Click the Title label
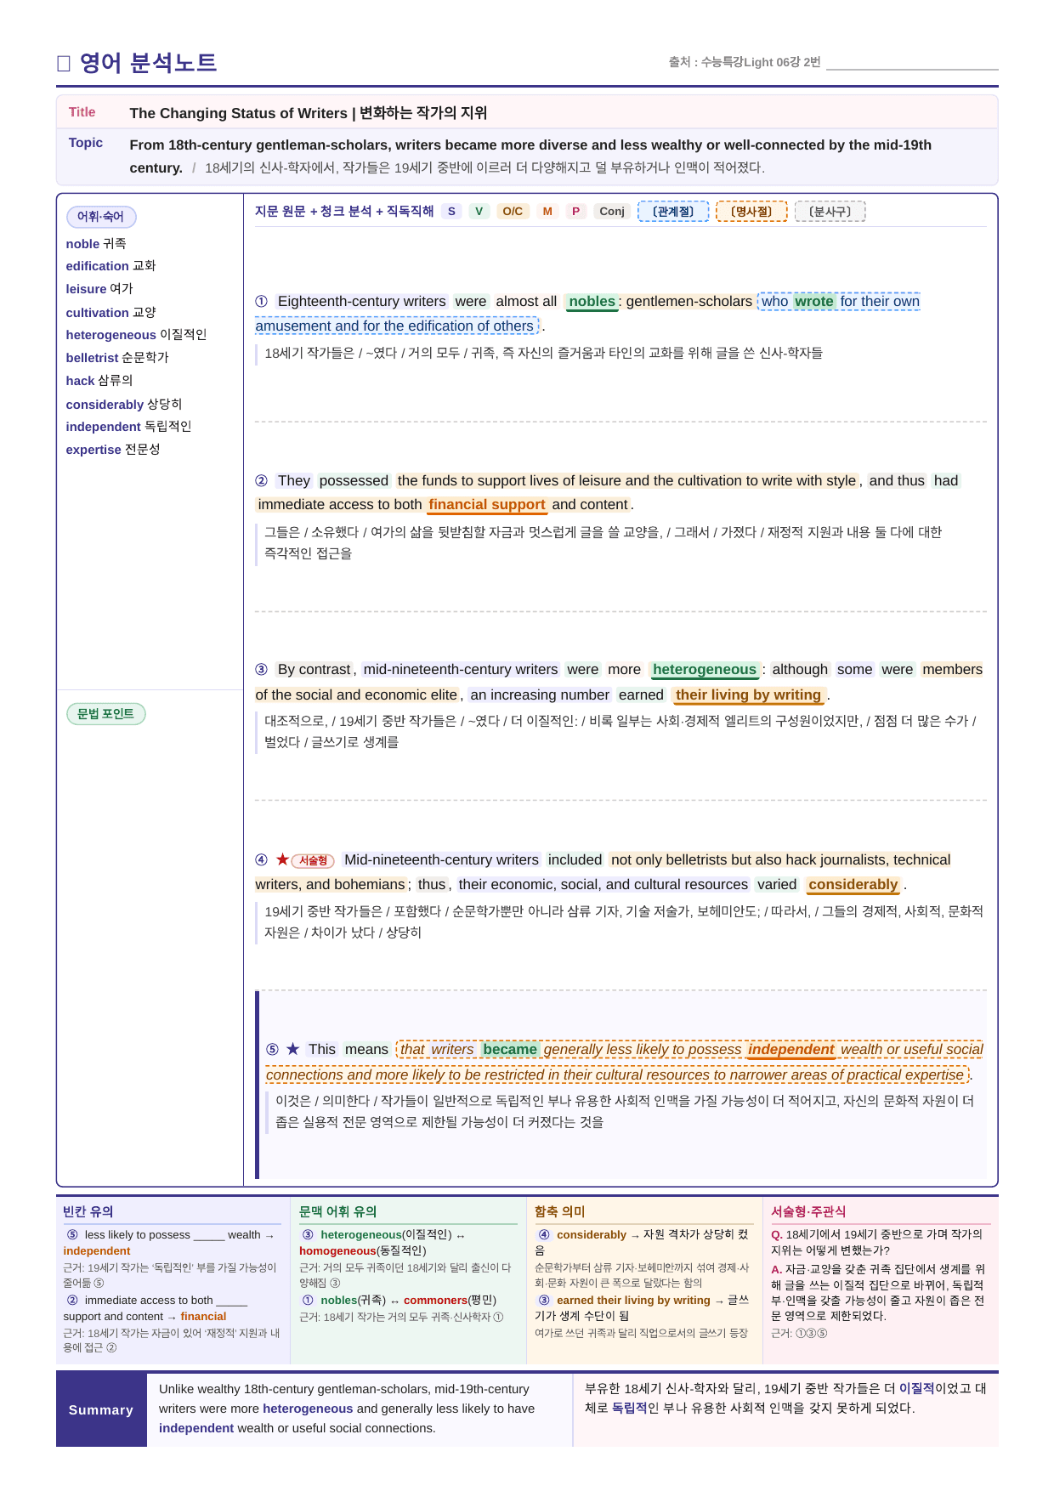The height and width of the screenshot is (1491, 1054). click(x=82, y=112)
